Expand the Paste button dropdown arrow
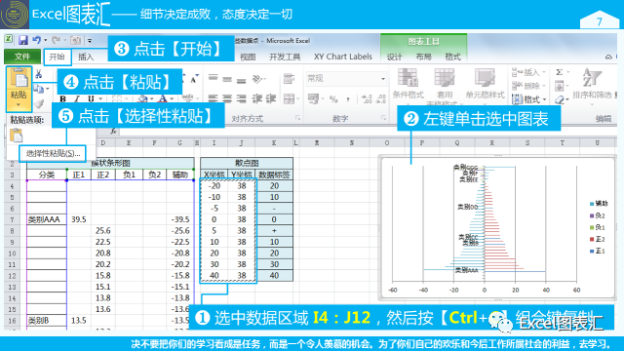Screen dimensions: 624x351 click(19, 105)
